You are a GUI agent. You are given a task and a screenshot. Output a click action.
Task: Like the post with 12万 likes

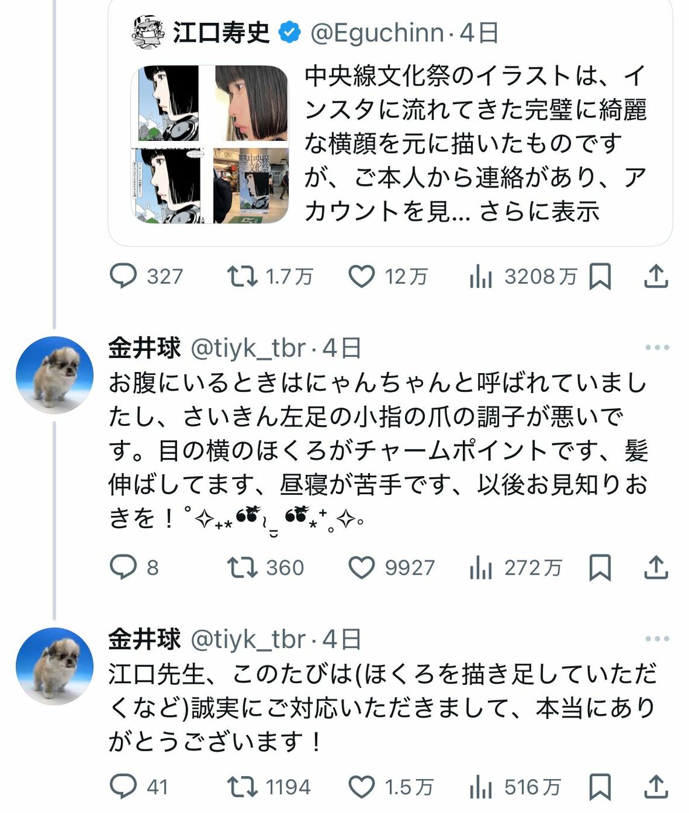361,276
